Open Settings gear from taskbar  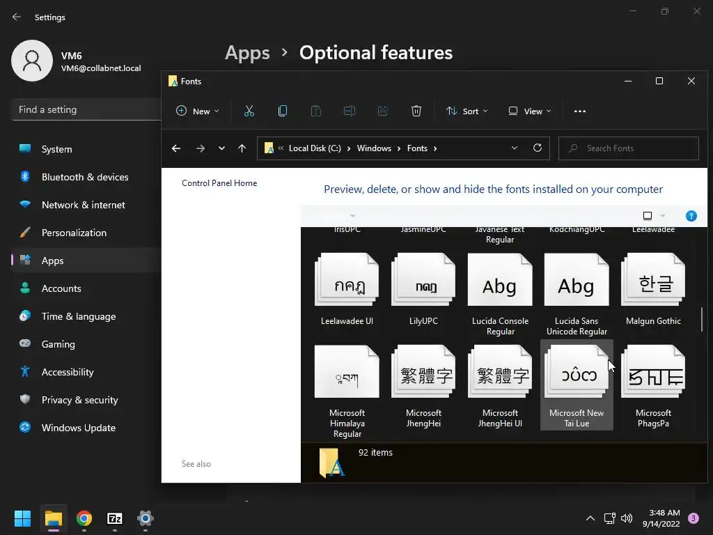click(x=146, y=518)
